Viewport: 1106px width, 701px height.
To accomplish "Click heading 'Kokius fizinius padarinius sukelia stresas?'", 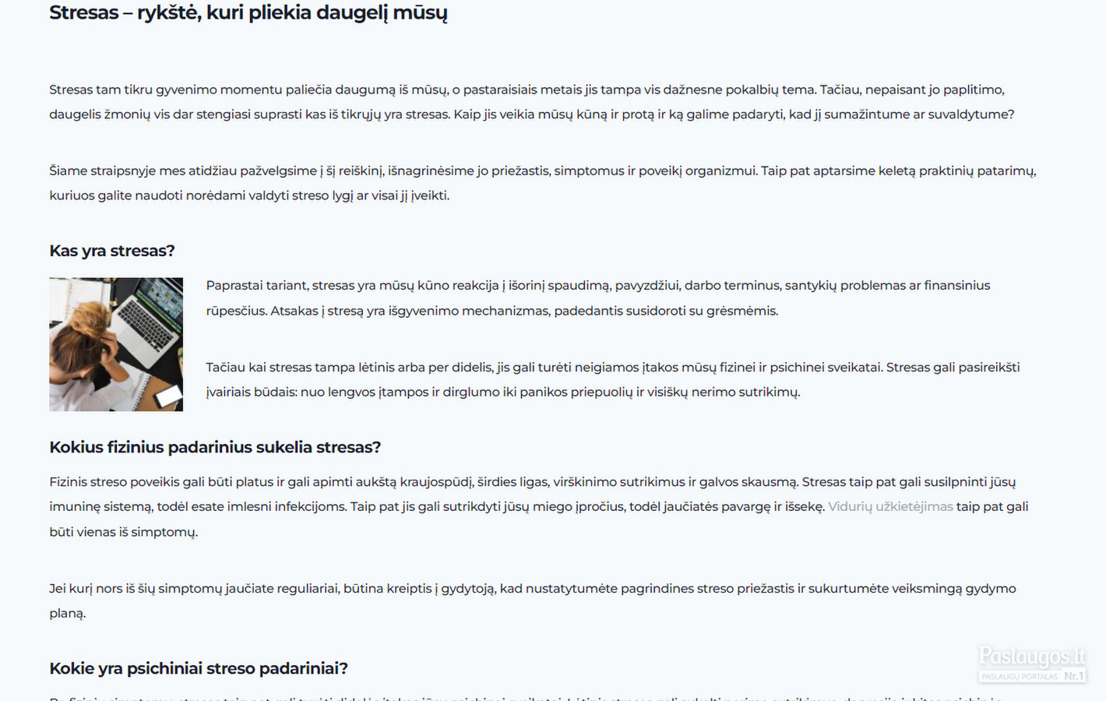I will 215,447.
